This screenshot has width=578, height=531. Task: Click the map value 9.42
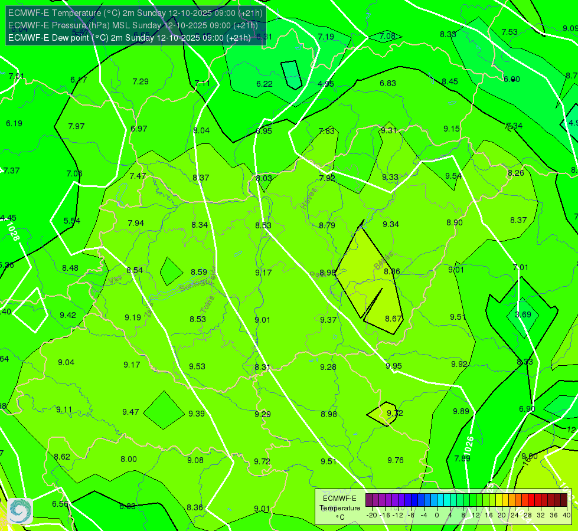[68, 315]
